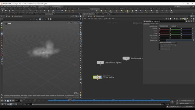Select the Grid shelf tool
This screenshot has width=195, height=110.
point(16,11)
